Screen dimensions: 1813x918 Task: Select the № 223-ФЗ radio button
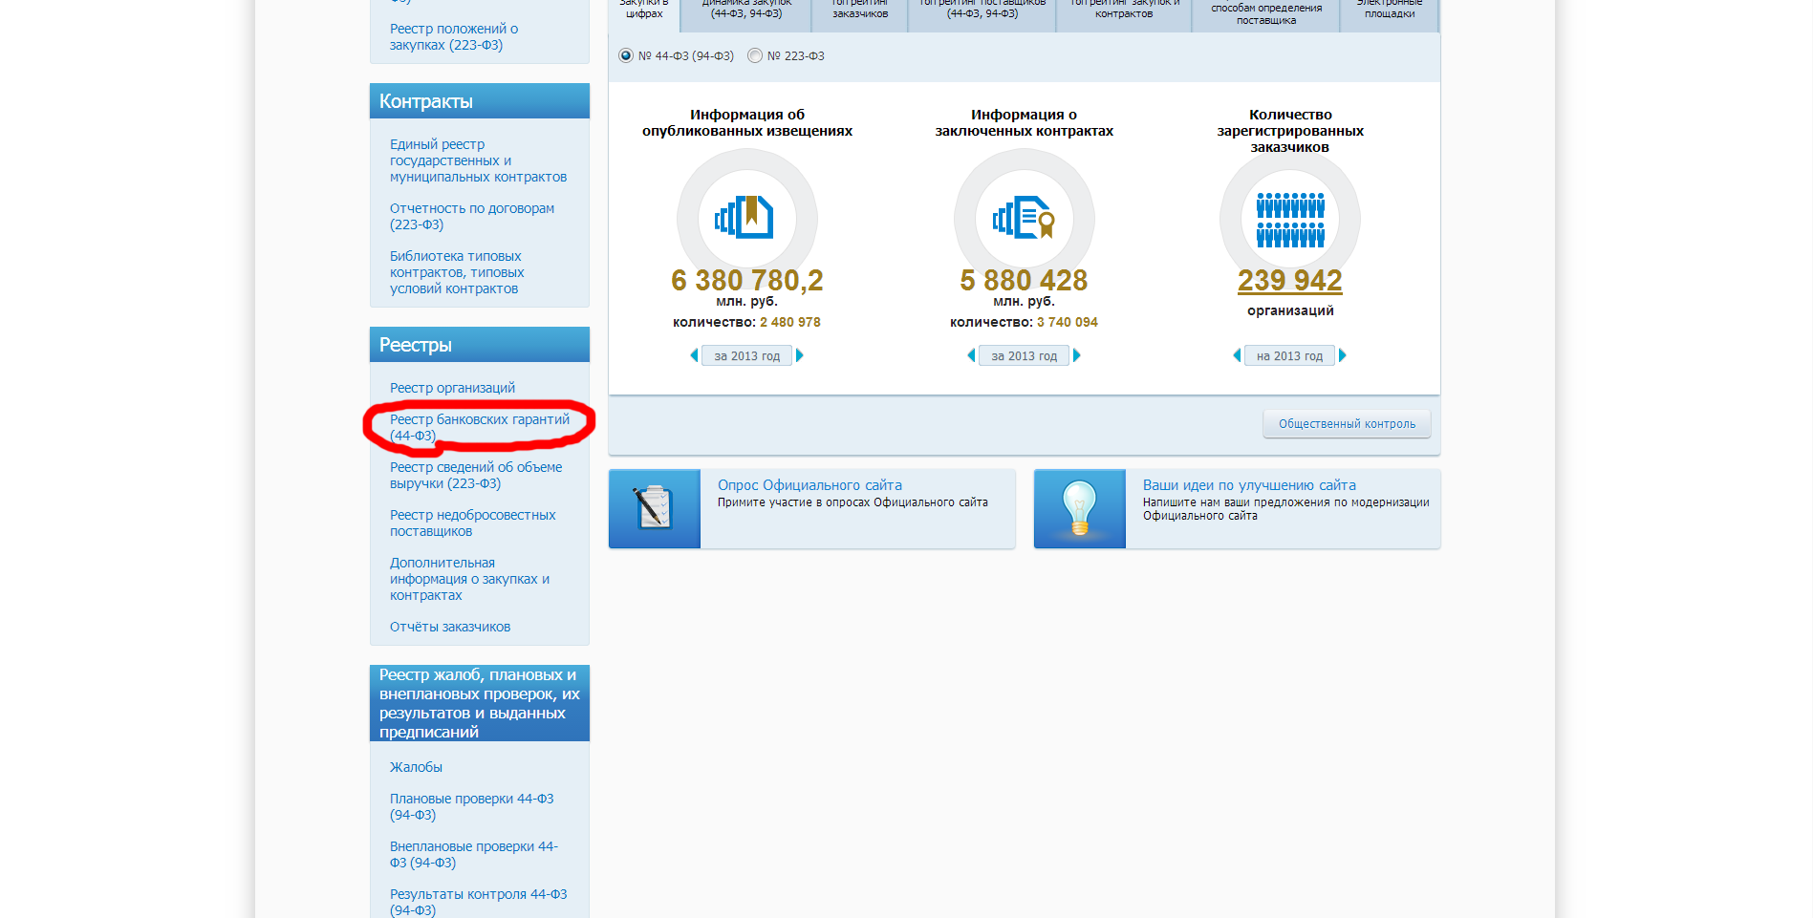(x=755, y=55)
